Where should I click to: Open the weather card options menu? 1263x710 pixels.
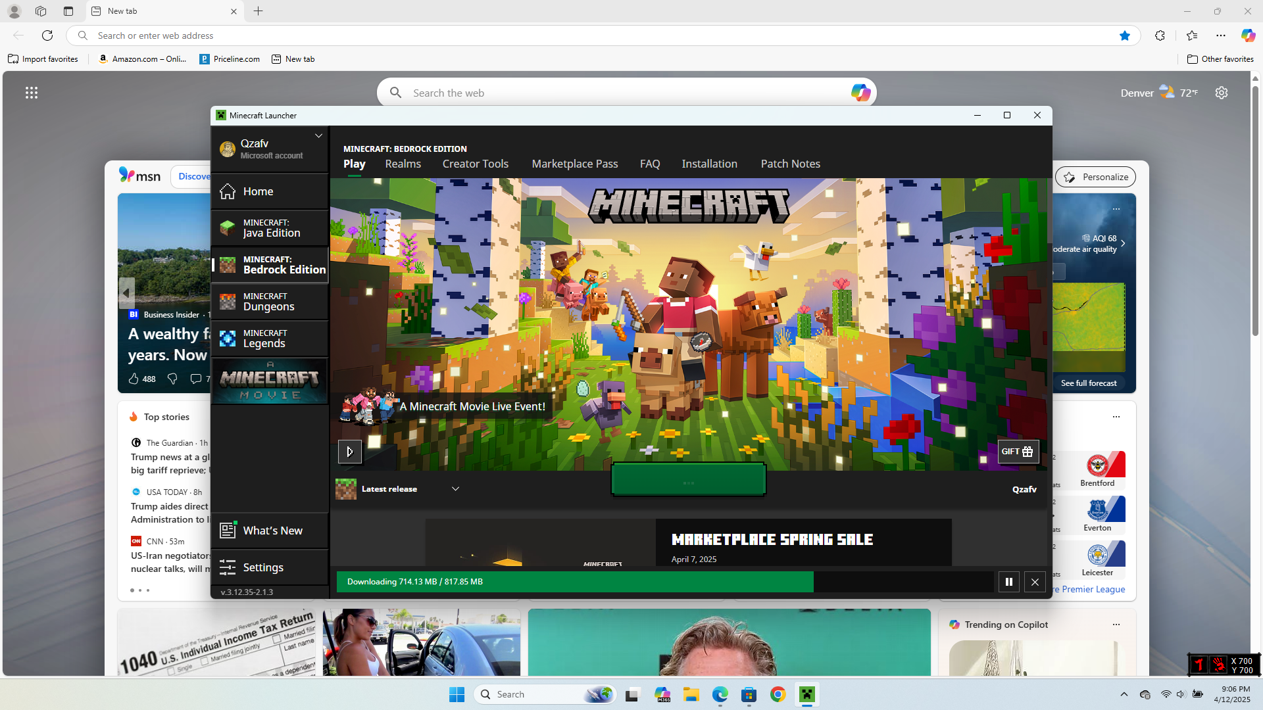[x=1116, y=209]
